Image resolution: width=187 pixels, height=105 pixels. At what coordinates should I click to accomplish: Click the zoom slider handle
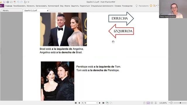coord(180,103)
